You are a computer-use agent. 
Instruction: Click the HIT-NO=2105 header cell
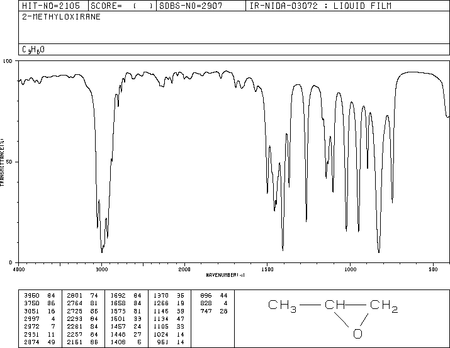pyautogui.click(x=51, y=6)
